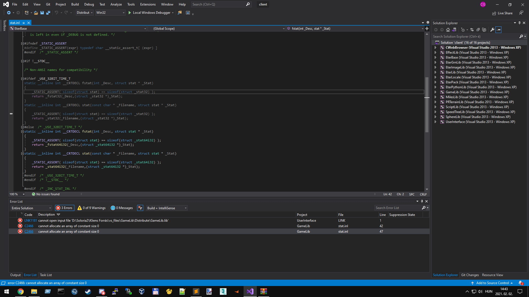
Task: Collapse the #ifndef _STATIC_ASSERT region
Action: (22, 43)
